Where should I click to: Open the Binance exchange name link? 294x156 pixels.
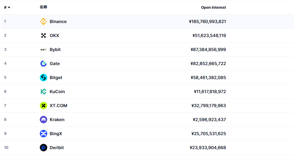[58, 21]
